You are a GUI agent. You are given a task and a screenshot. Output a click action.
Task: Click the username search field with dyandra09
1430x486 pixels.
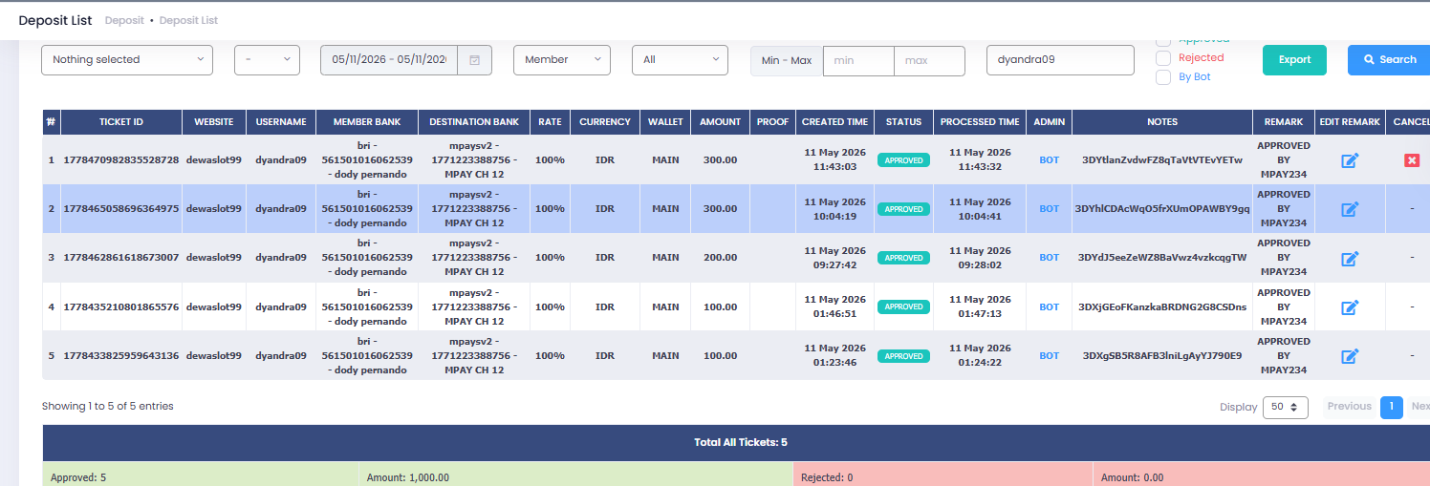click(x=1060, y=59)
